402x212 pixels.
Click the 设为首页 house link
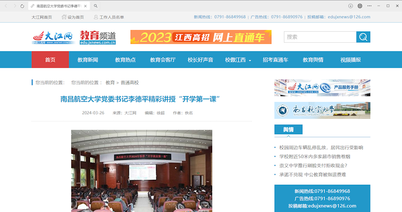coord(73,17)
